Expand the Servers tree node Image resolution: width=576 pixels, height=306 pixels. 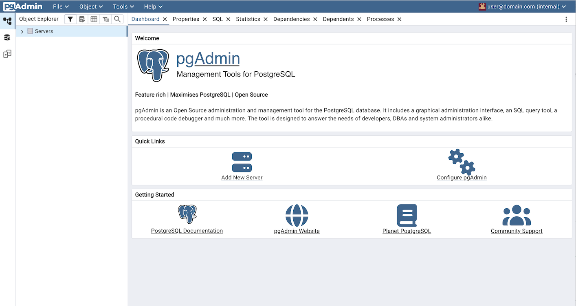[x=22, y=31]
